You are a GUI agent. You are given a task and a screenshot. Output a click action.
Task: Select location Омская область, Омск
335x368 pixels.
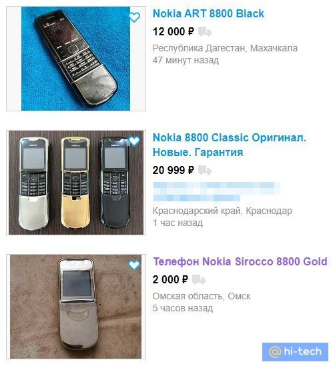tap(202, 296)
